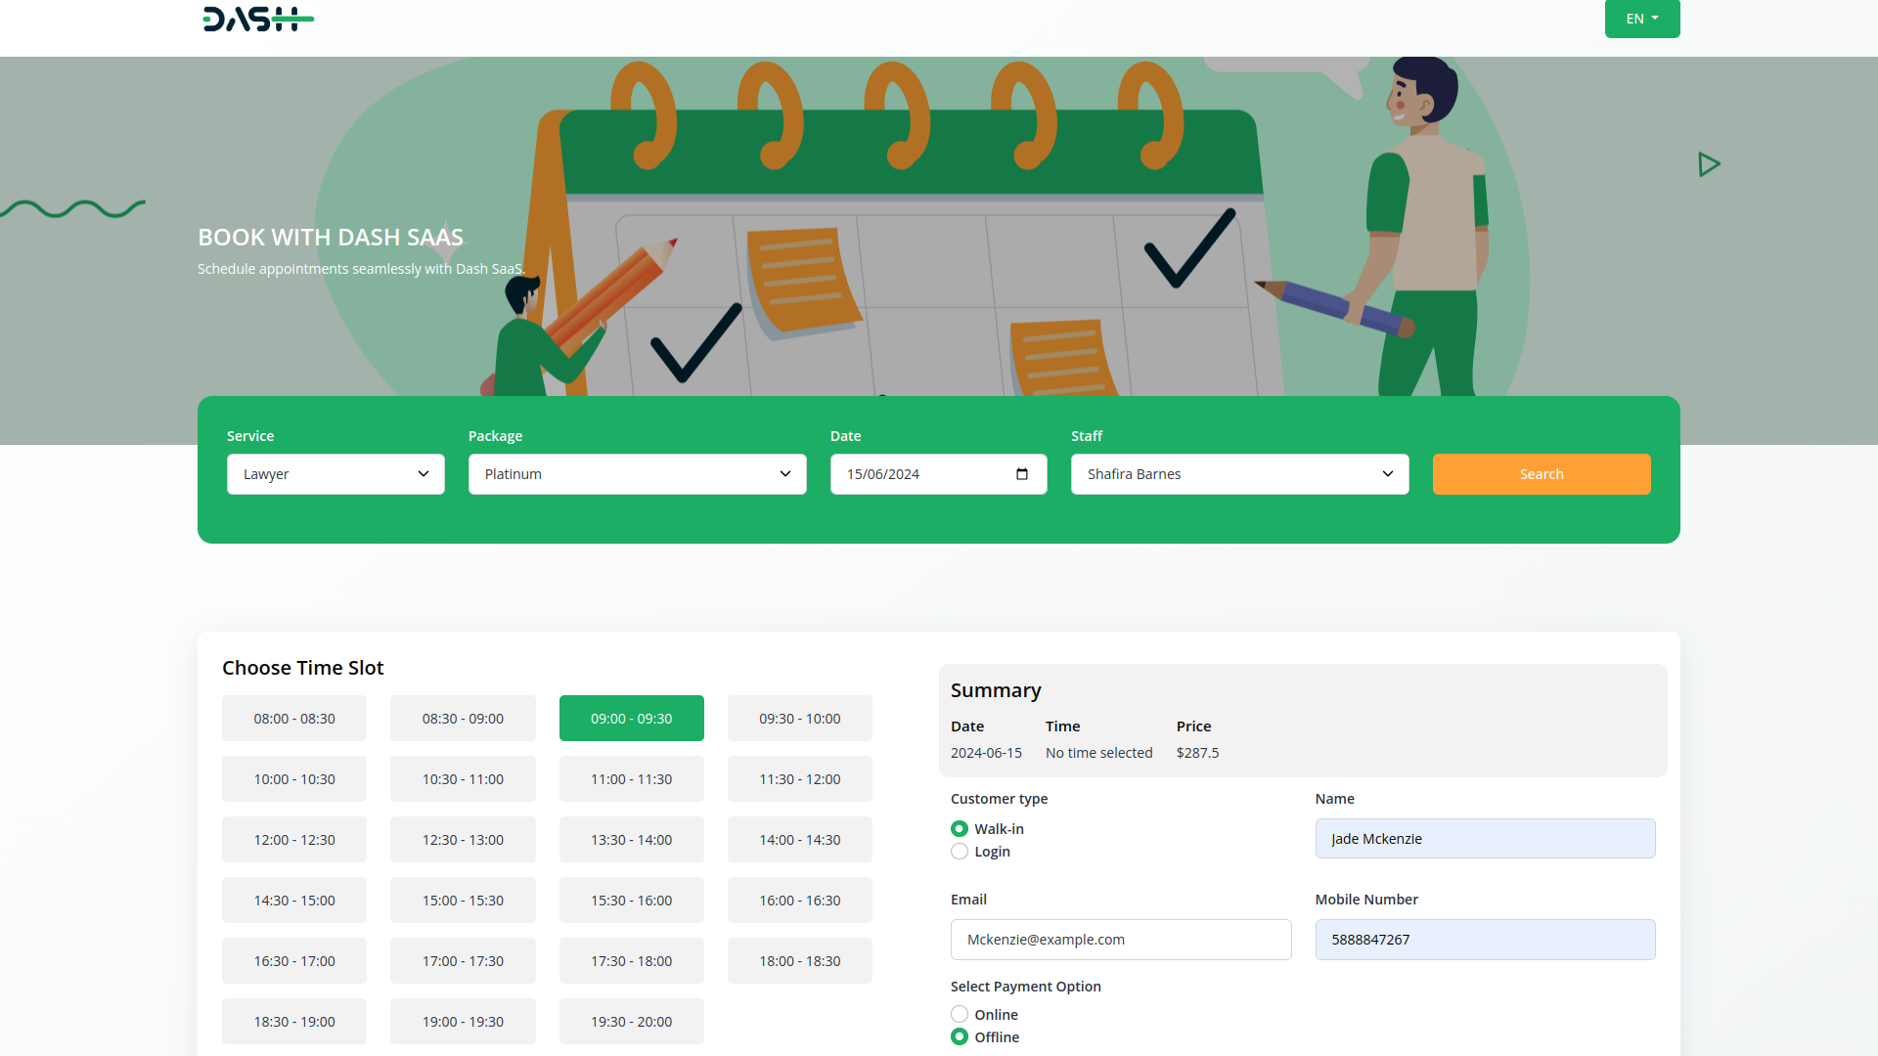
Task: Expand the Service dropdown showing Lawyer
Action: pyautogui.click(x=335, y=474)
